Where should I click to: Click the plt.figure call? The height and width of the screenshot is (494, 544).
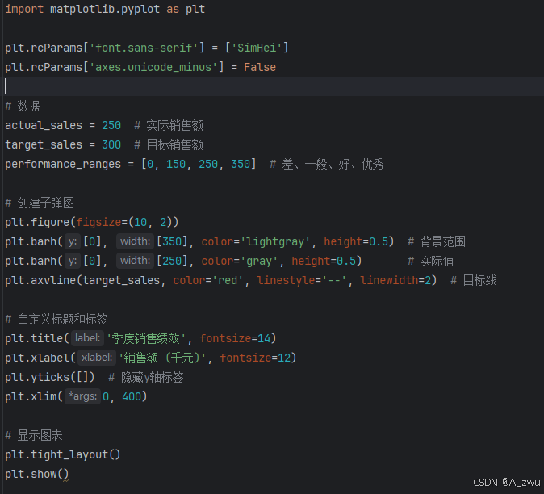tap(91, 222)
